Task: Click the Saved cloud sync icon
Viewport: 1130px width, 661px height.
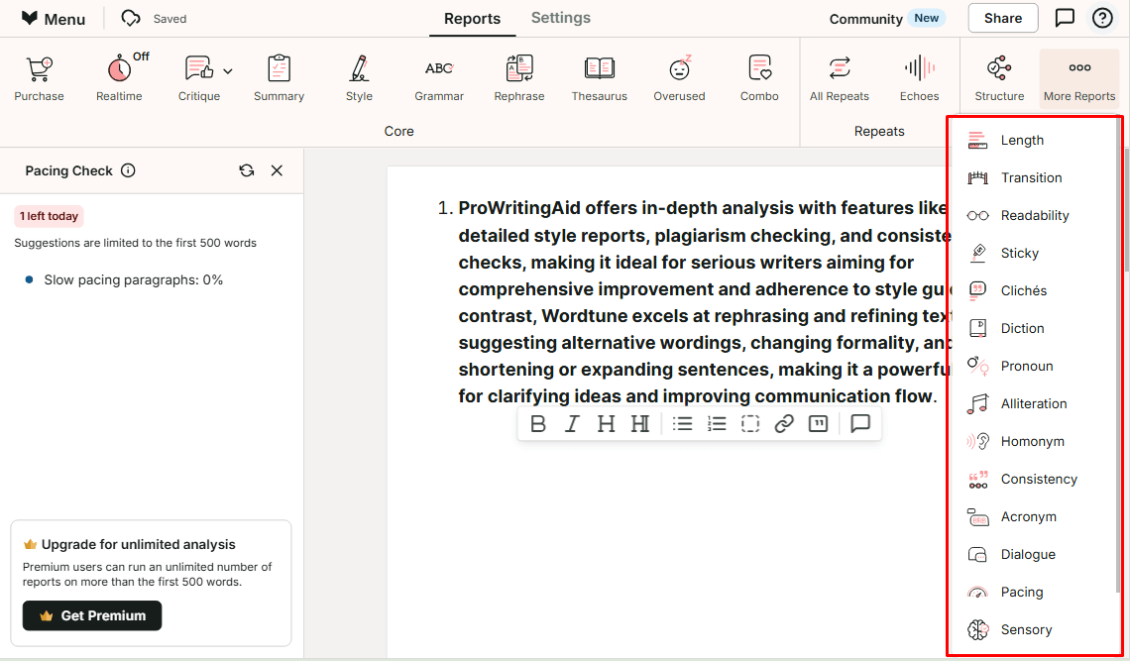Action: click(131, 18)
